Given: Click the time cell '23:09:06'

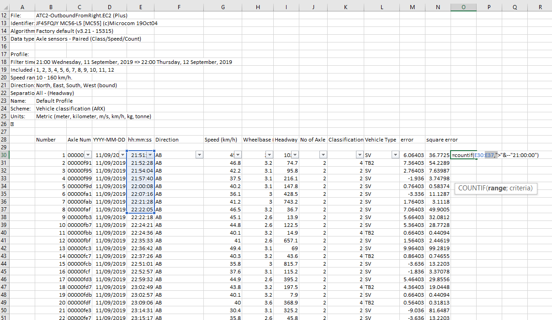Looking at the screenshot, I should pyautogui.click(x=142, y=303).
